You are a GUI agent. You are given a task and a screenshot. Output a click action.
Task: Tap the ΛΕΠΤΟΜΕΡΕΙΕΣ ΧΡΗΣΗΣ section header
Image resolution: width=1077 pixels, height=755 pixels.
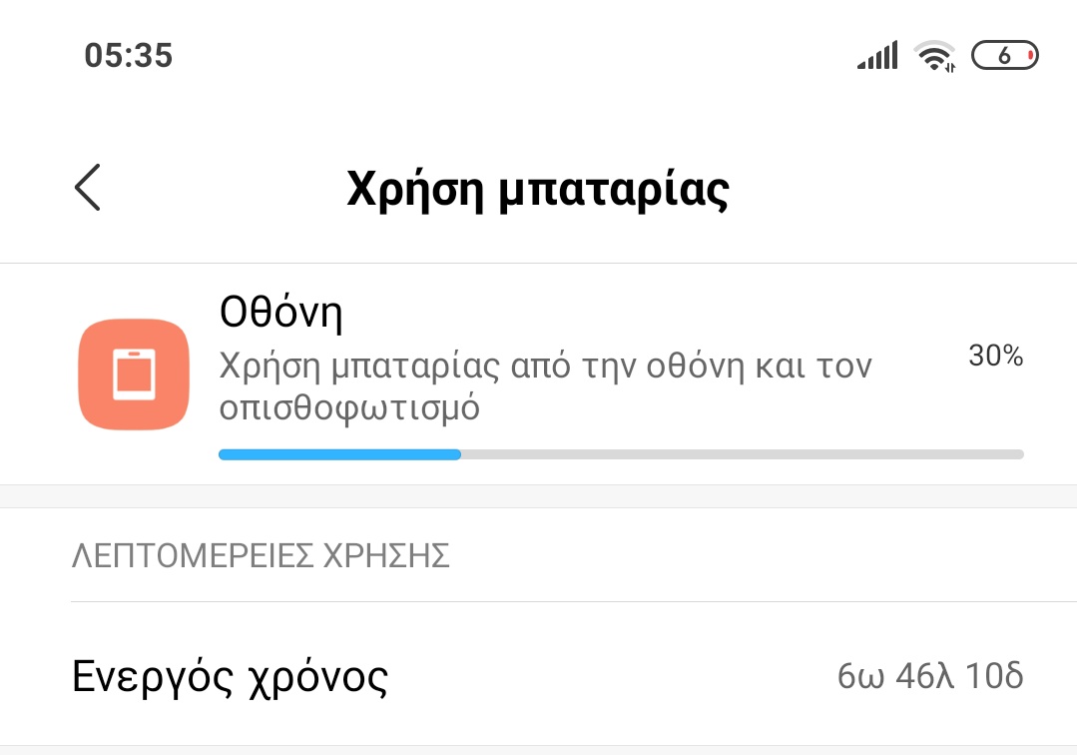(261, 556)
